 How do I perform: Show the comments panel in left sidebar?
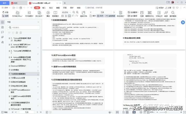click(2, 32)
